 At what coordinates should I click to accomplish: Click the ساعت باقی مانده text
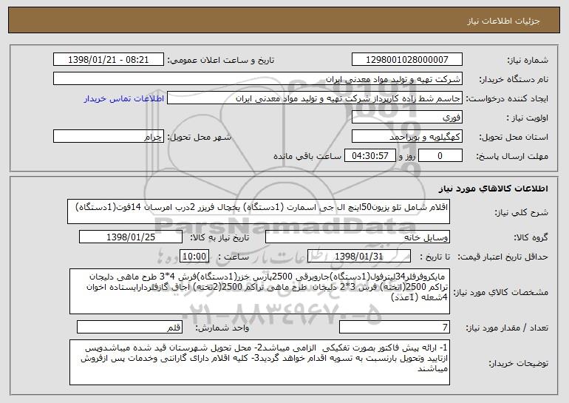tap(307, 156)
